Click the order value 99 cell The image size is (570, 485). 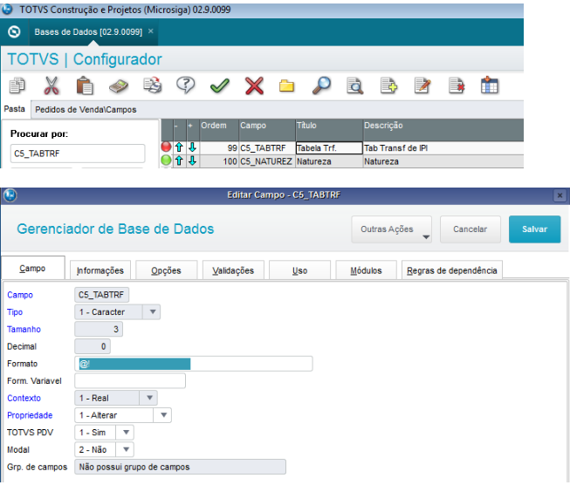pyautogui.click(x=219, y=148)
